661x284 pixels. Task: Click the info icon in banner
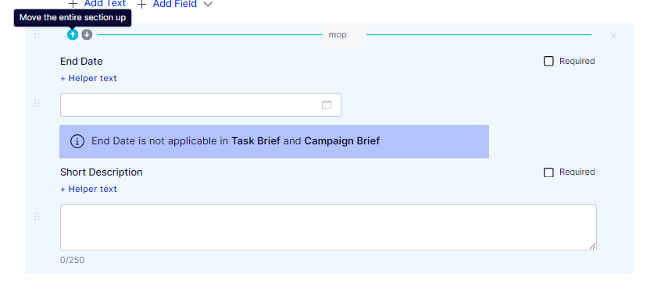pyautogui.click(x=77, y=141)
